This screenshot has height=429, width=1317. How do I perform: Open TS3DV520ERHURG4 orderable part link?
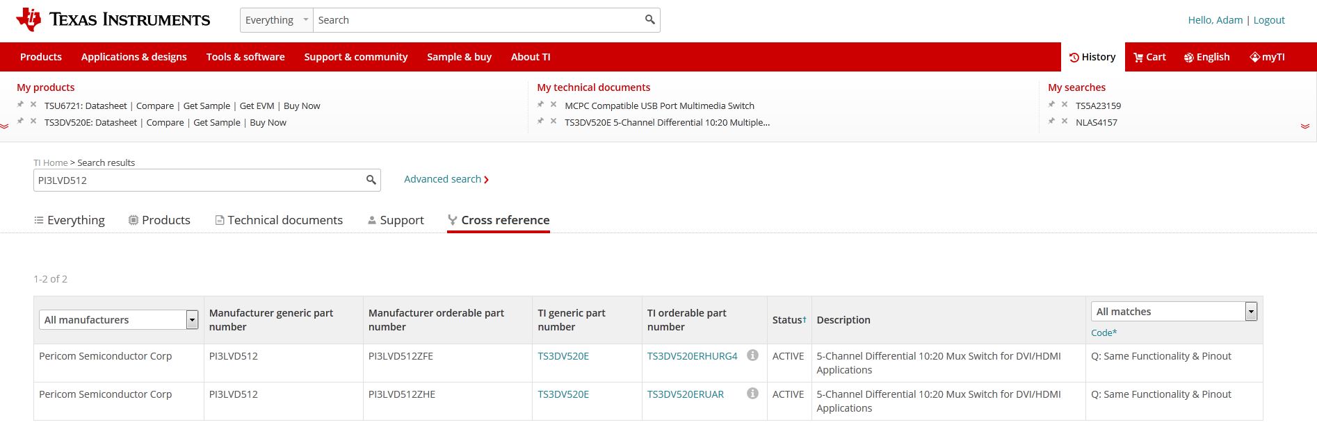pyautogui.click(x=692, y=356)
